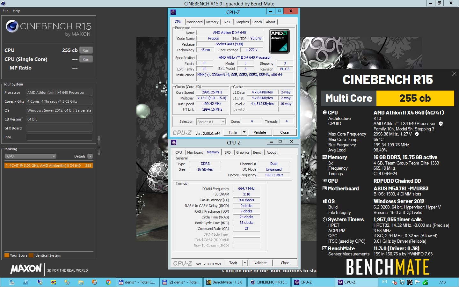The height and width of the screenshot is (287, 459).
Task: Click the GFX Board field
Action: 59,128
